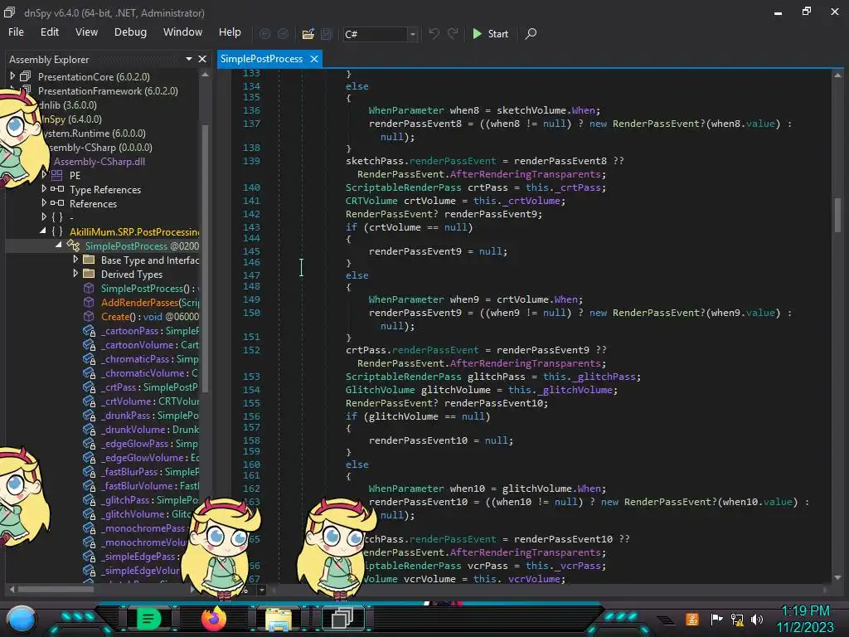Open the Window menu
This screenshot has width=849, height=637.
coord(182,32)
